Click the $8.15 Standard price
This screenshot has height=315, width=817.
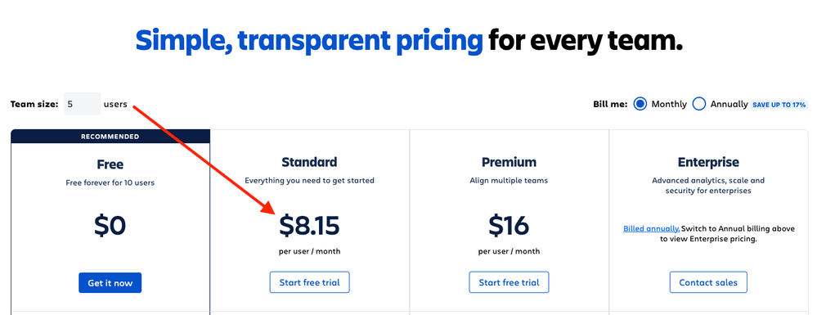[x=309, y=225]
